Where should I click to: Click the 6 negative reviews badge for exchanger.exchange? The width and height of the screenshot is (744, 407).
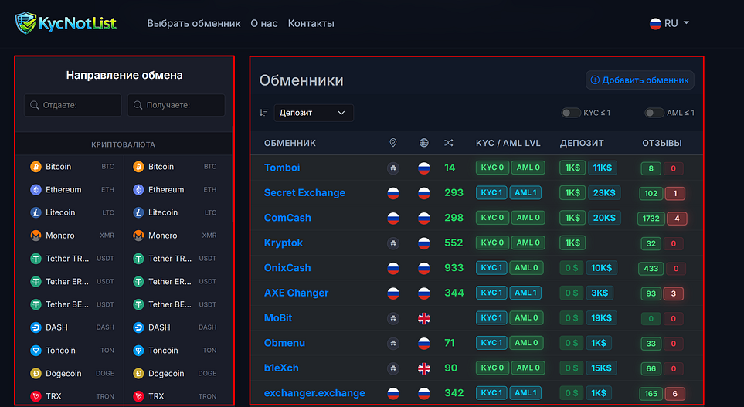pos(674,393)
